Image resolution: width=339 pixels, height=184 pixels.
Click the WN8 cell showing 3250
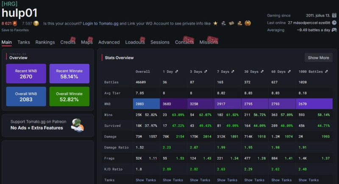[x=201, y=104]
